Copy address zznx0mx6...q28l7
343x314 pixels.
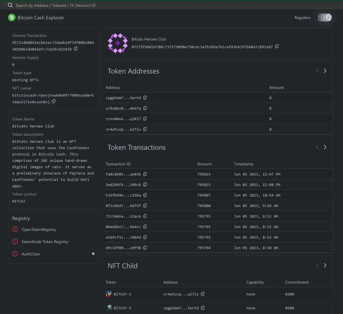tap(145, 119)
